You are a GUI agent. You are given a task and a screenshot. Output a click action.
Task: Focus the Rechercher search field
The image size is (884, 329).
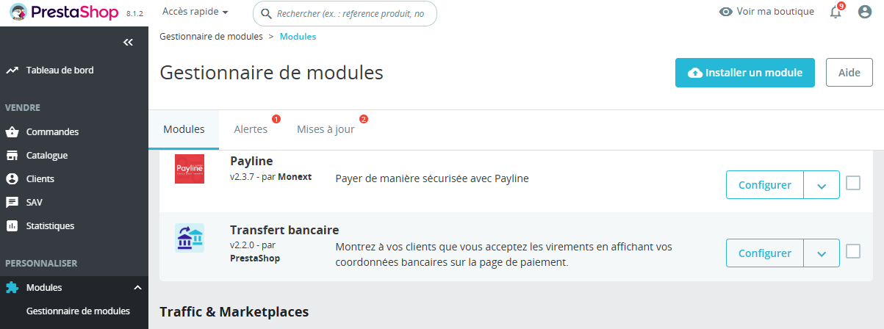coord(351,14)
